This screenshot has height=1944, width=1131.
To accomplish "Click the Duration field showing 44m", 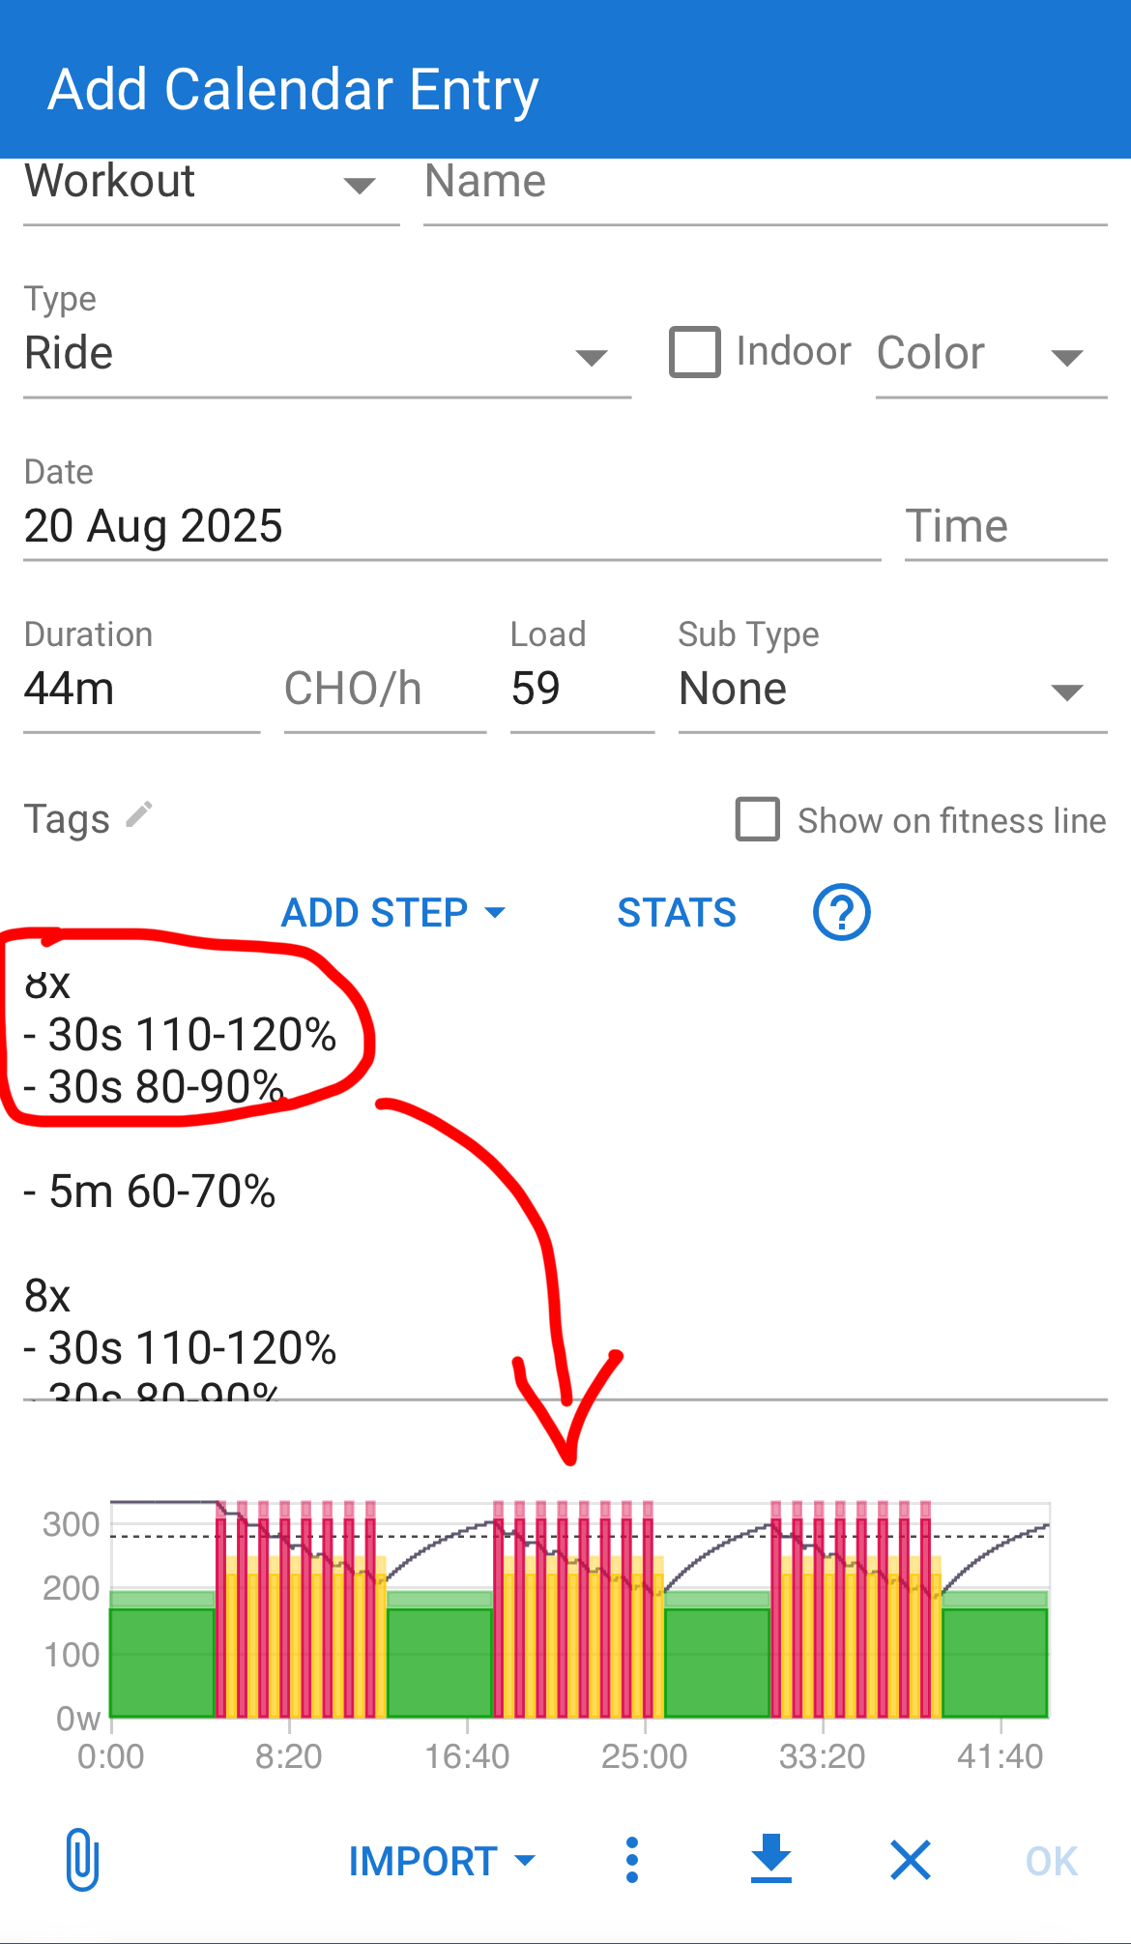I will [x=141, y=691].
